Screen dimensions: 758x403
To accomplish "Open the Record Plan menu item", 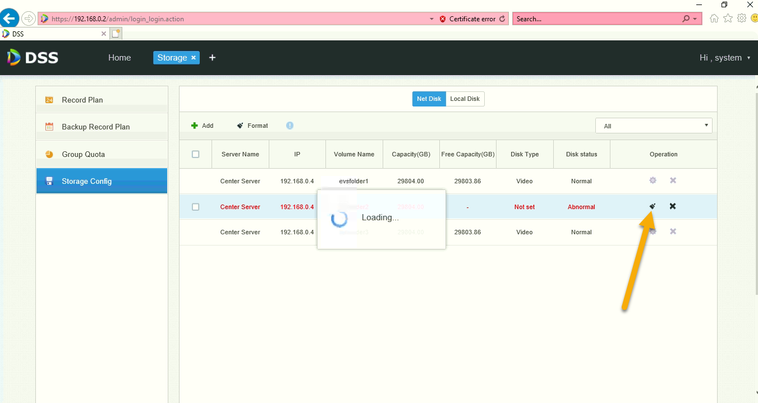I will pos(102,100).
